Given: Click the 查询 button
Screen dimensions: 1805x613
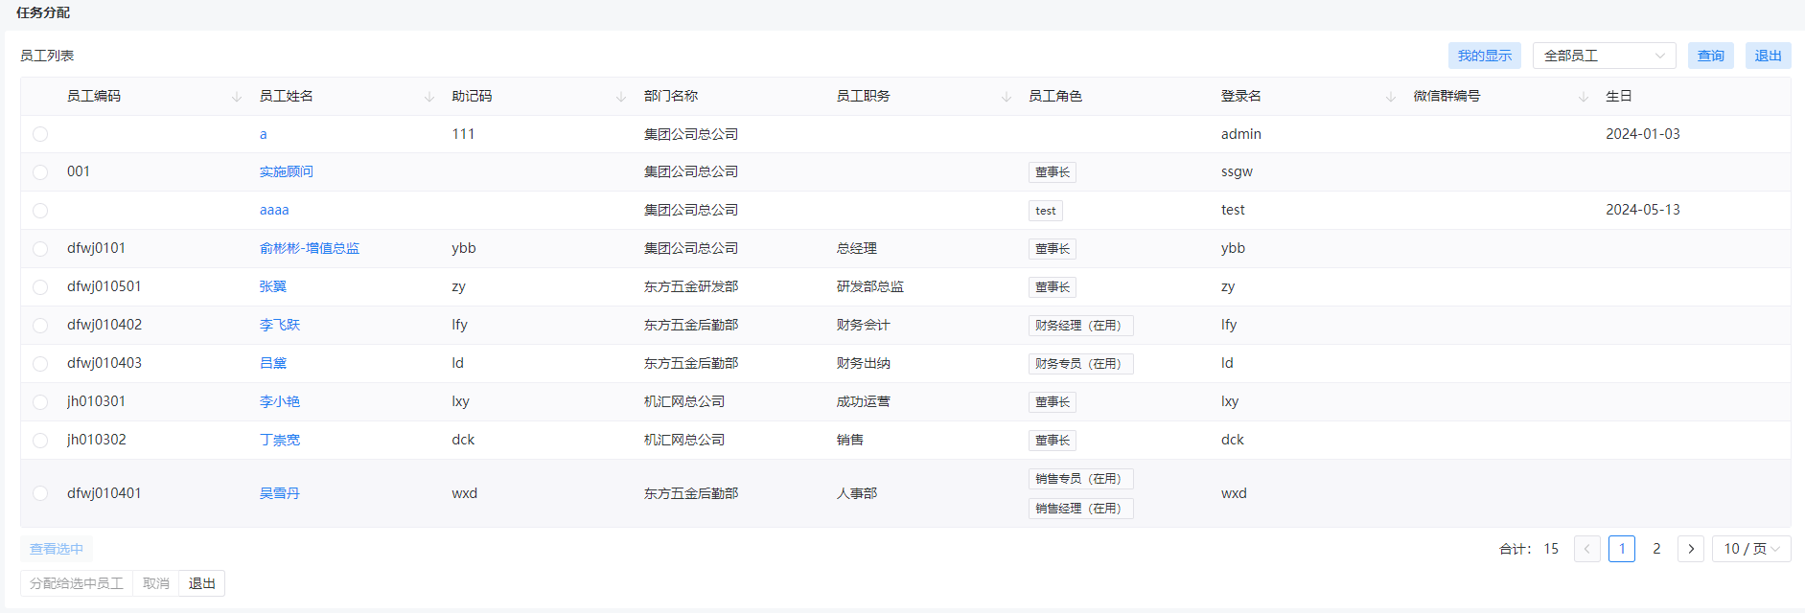Looking at the screenshot, I should [x=1711, y=56].
